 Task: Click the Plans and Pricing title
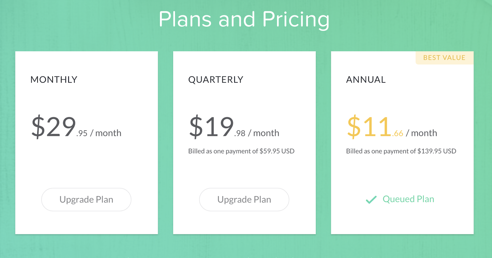click(244, 19)
